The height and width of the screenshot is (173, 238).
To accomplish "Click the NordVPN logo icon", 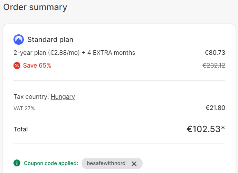I will coord(19,40).
